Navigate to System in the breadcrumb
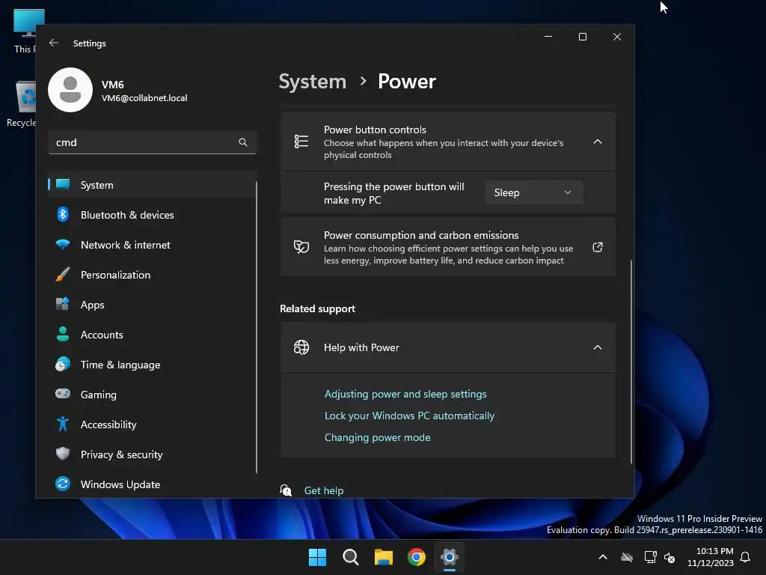The image size is (766, 575). (x=312, y=81)
